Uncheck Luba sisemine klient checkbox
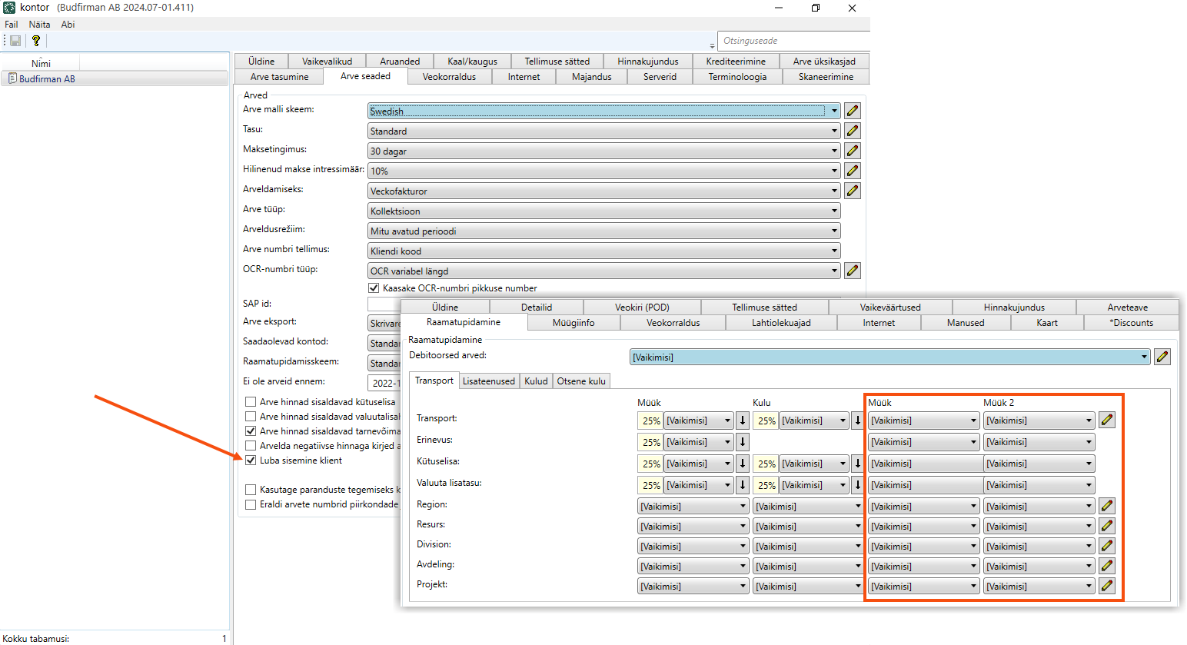Image resolution: width=1187 pixels, height=645 pixels. click(x=251, y=460)
